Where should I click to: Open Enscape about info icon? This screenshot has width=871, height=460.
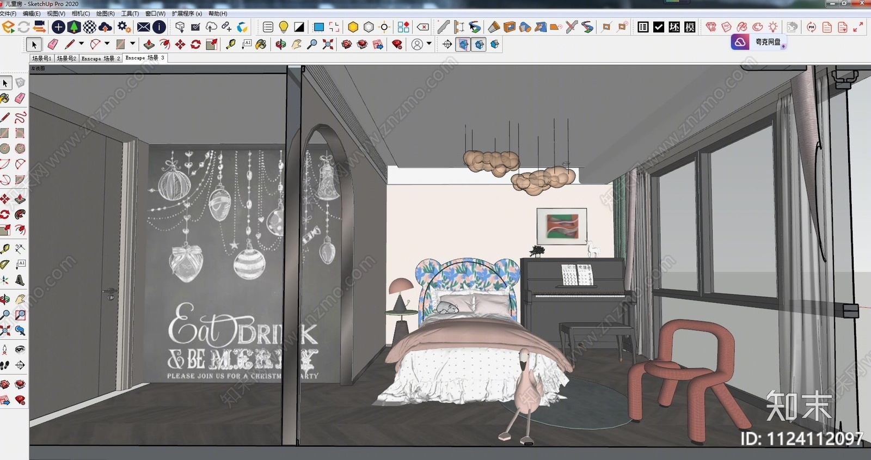(x=159, y=27)
